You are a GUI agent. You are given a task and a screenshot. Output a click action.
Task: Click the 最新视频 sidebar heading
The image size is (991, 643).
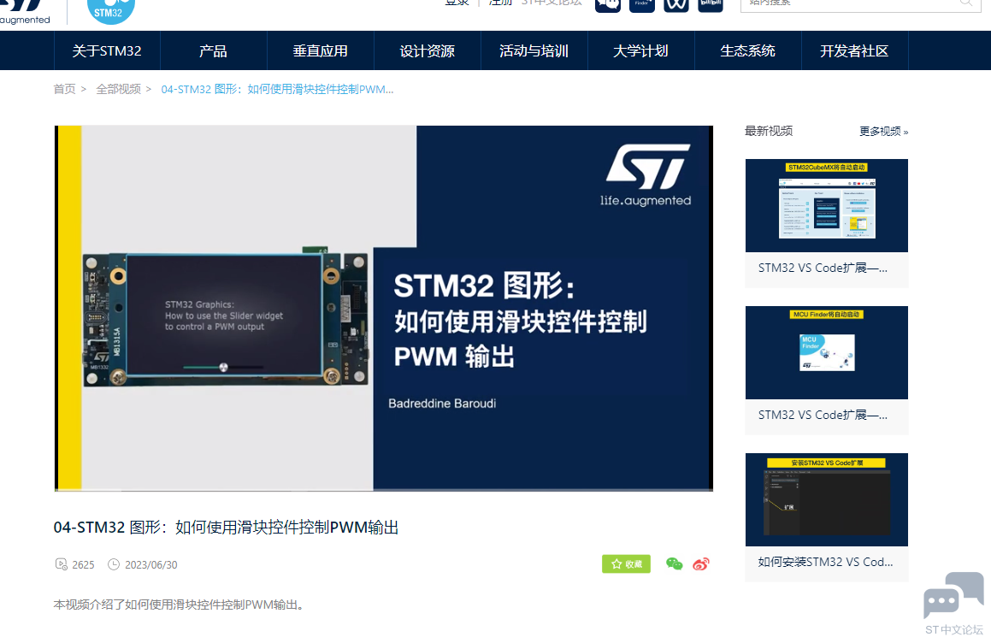769,131
